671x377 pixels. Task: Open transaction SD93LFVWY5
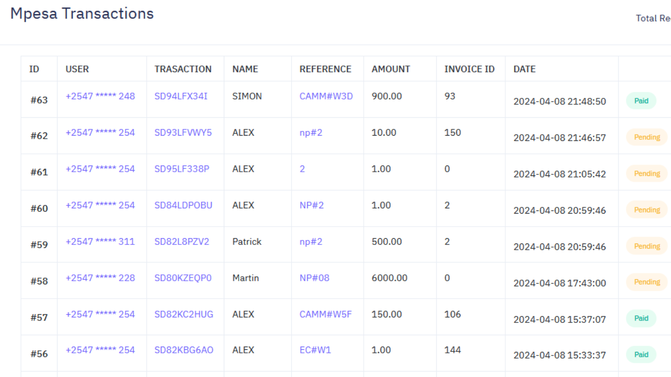(x=183, y=132)
